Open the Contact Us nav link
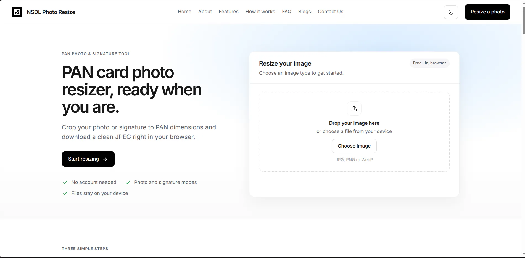 point(330,12)
